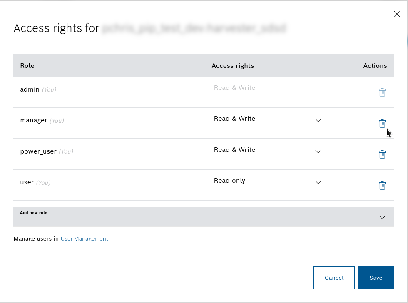Expand the manager access rights chevron
Image resolution: width=408 pixels, height=303 pixels.
[x=318, y=120]
